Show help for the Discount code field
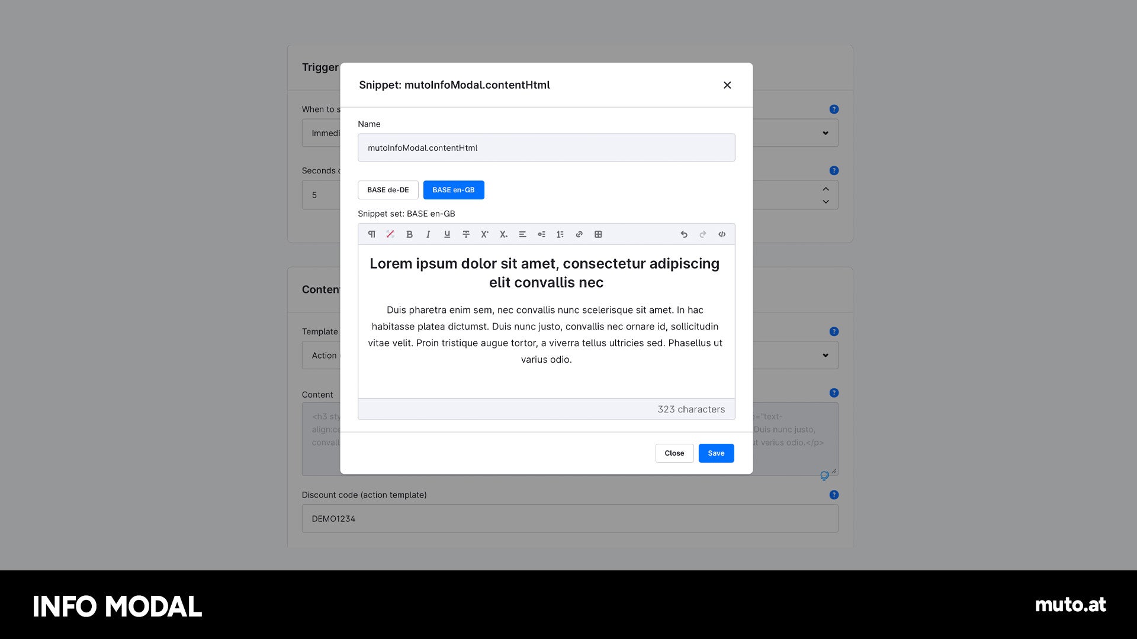The image size is (1137, 639). 834,495
